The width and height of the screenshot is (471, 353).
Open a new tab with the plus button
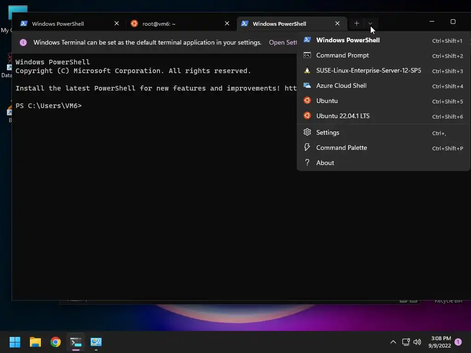(x=356, y=23)
